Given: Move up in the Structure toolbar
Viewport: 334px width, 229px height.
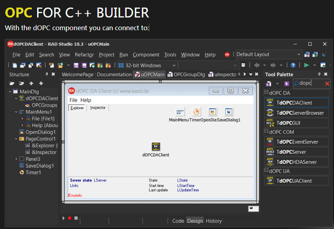Looking at the screenshot, I should [31, 83].
